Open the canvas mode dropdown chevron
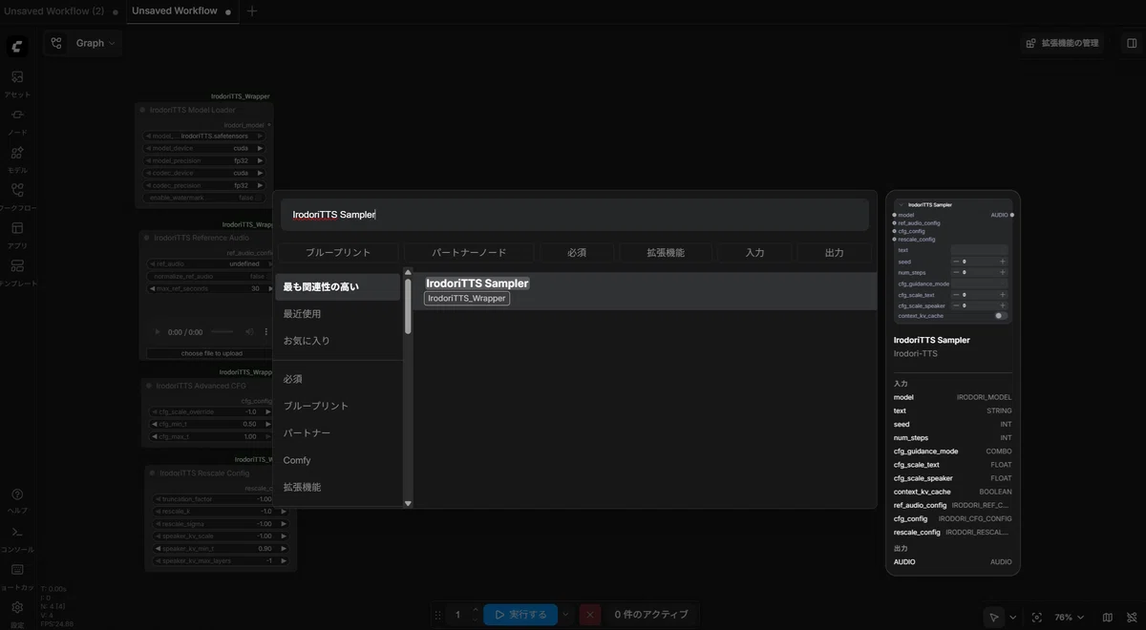The height and width of the screenshot is (630, 1146). (1012, 618)
